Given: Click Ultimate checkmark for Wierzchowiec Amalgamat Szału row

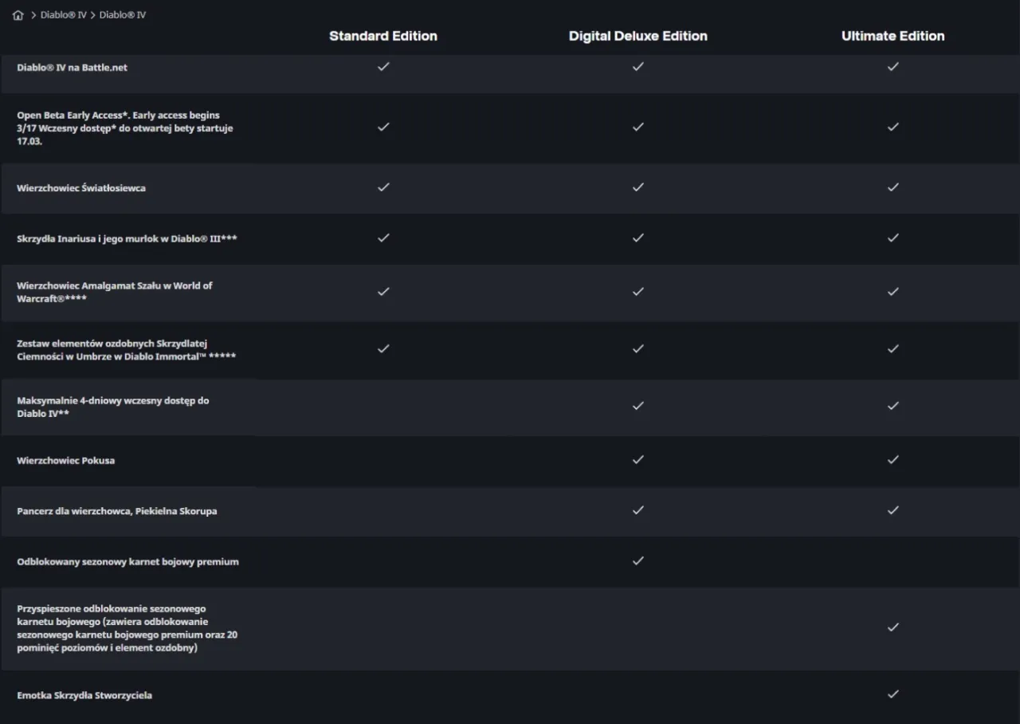Looking at the screenshot, I should (x=892, y=292).
